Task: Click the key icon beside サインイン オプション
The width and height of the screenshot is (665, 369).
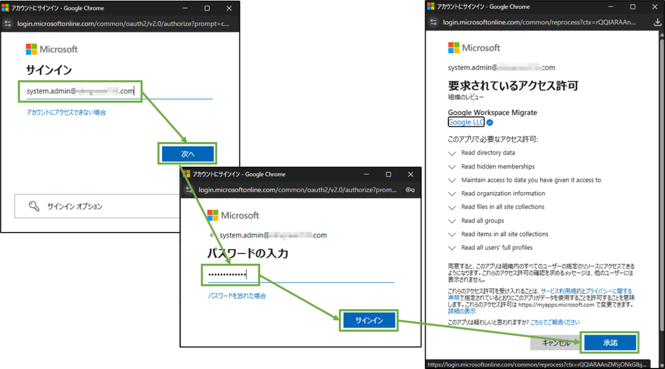Action: pyautogui.click(x=34, y=206)
